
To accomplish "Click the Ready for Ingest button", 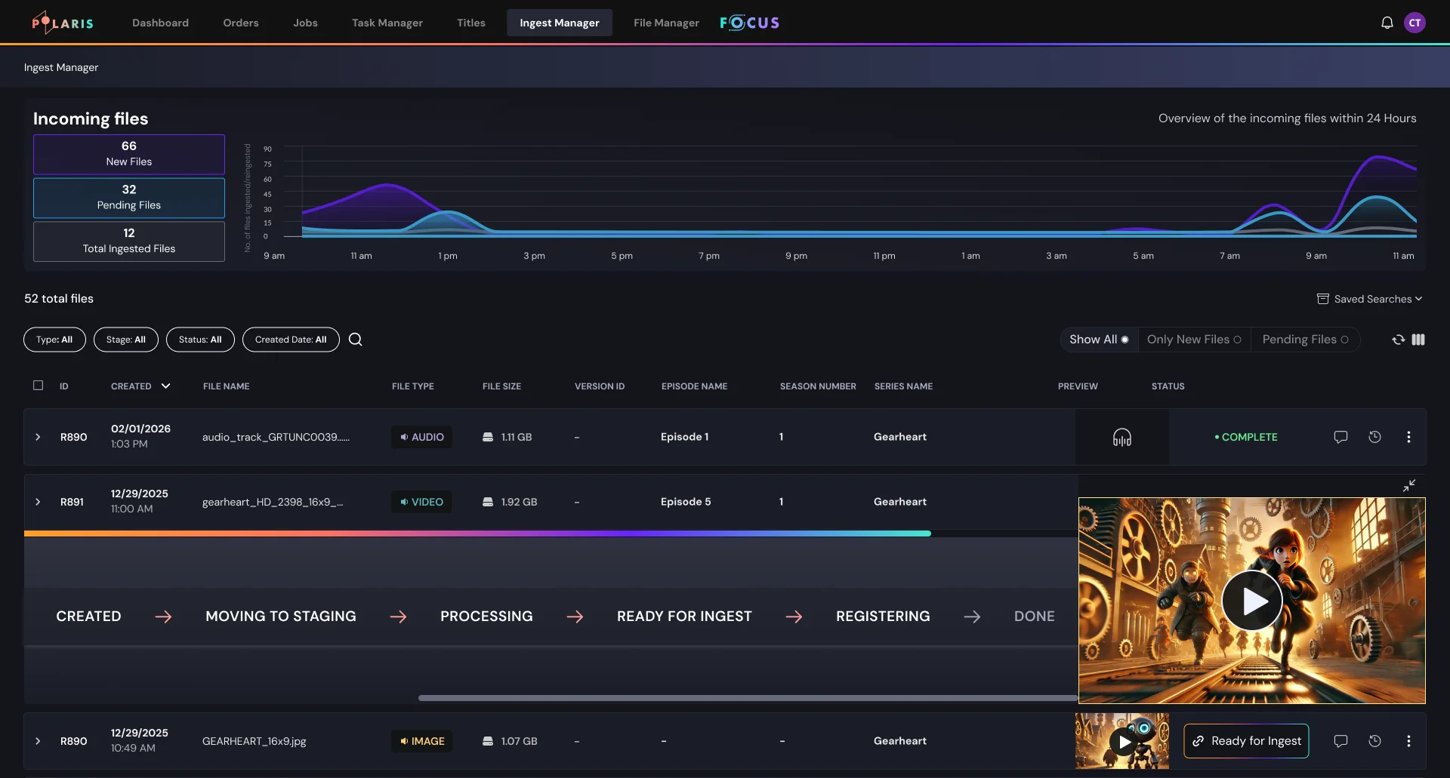I will [1246, 741].
